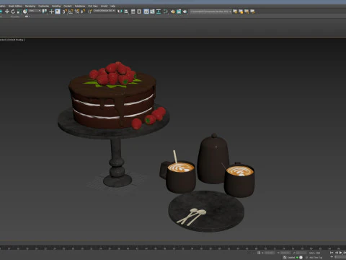Toggle Absolute/Offset transform type-in mode
Image resolution: width=346 pixels, height=260 pixels.
(259, 253)
